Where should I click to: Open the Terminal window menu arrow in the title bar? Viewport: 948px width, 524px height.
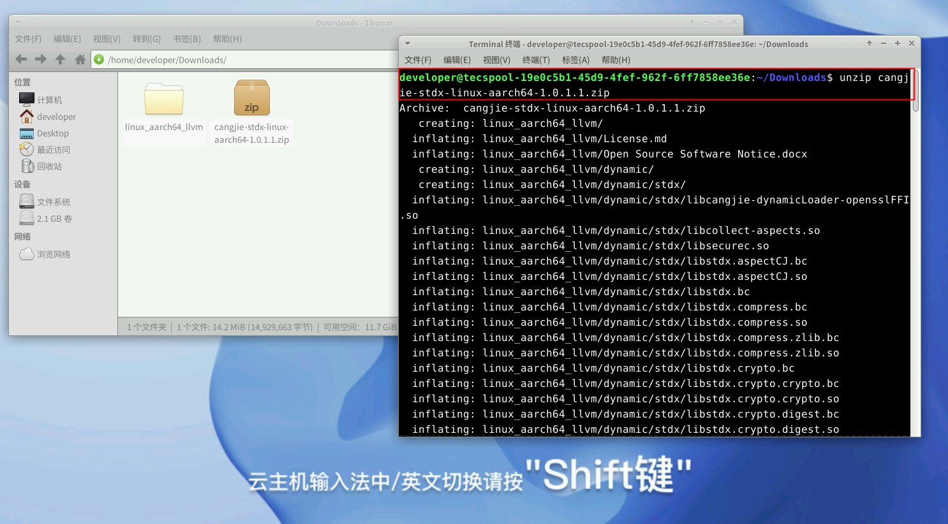coord(408,43)
